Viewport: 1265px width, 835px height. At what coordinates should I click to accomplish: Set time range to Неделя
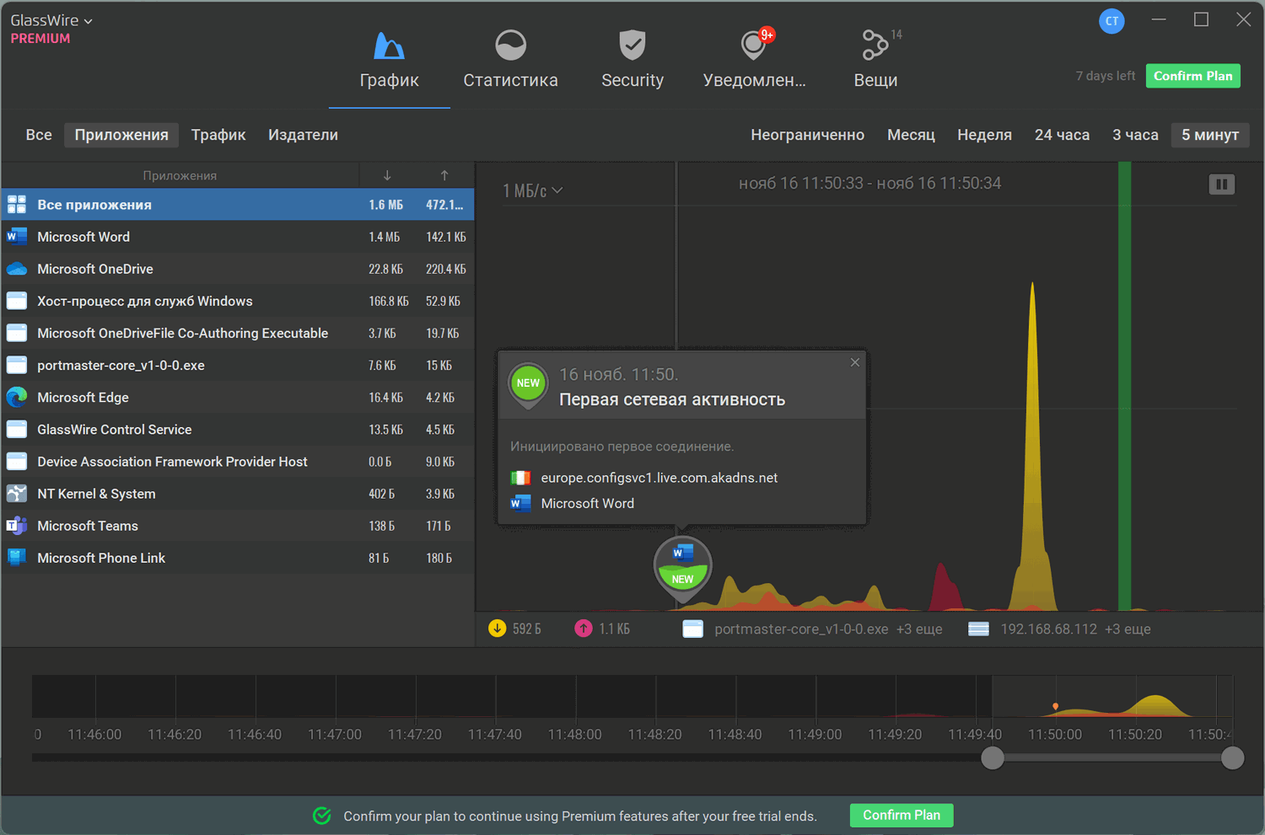pos(984,135)
